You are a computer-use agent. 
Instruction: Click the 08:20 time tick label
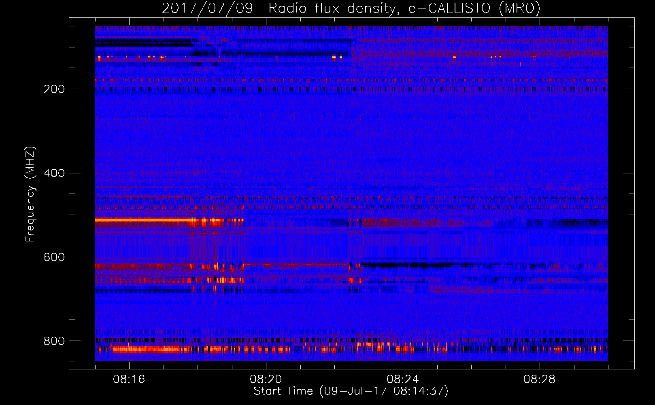266,379
